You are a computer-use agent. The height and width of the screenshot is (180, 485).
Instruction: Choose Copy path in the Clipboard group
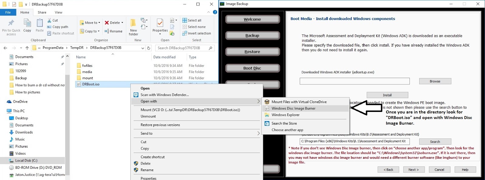pos(58,27)
